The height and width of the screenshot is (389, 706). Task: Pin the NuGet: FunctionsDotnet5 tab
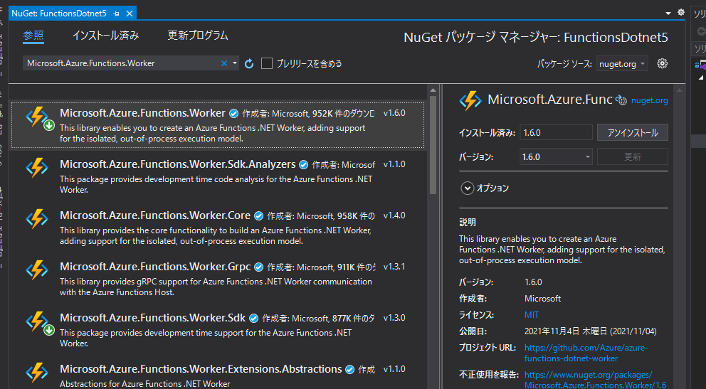tap(116, 14)
